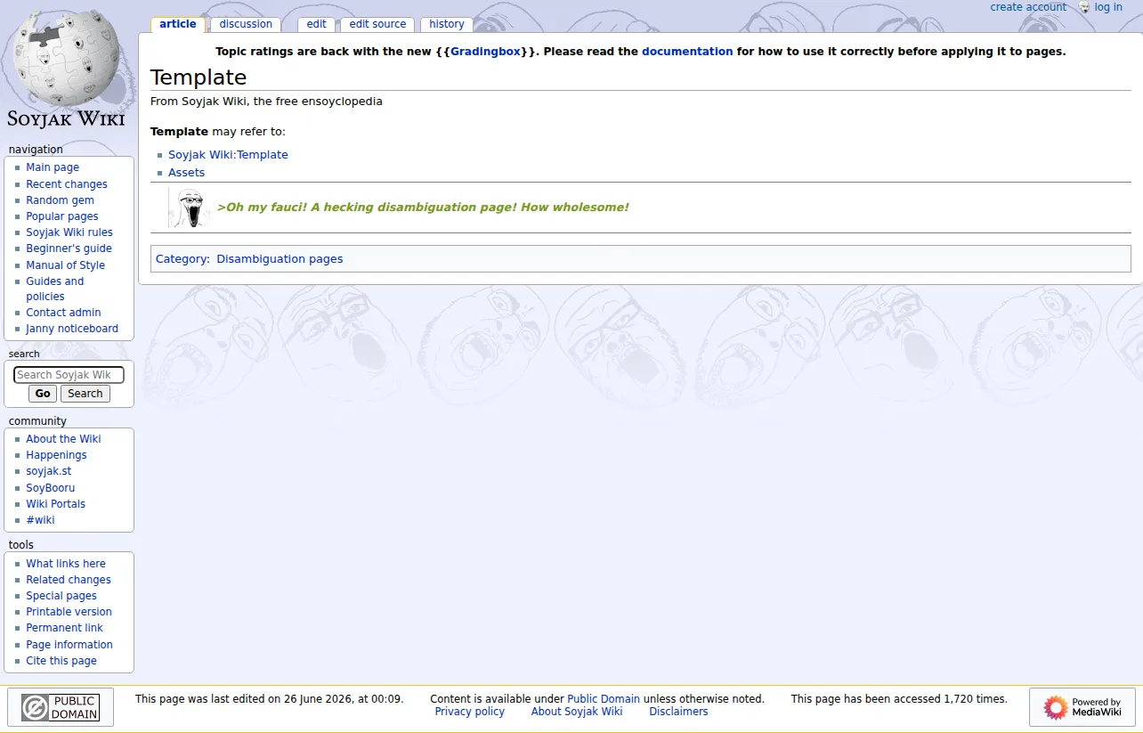Open Soyjak Wiki rules

69,232
